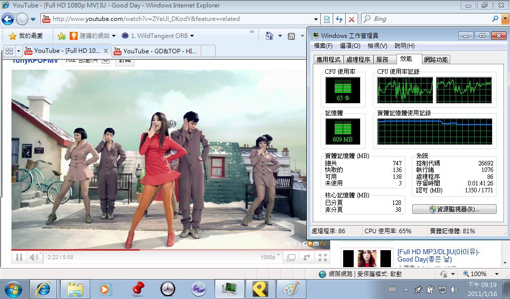510x299 pixels.
Task: Open the recent pages dropdown beside Forward
Action: point(33,19)
